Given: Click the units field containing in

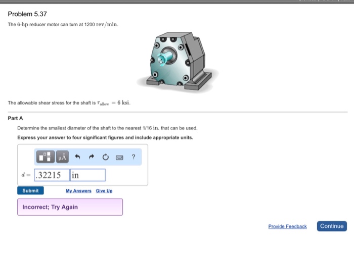Looking at the screenshot, I should 88,175.
